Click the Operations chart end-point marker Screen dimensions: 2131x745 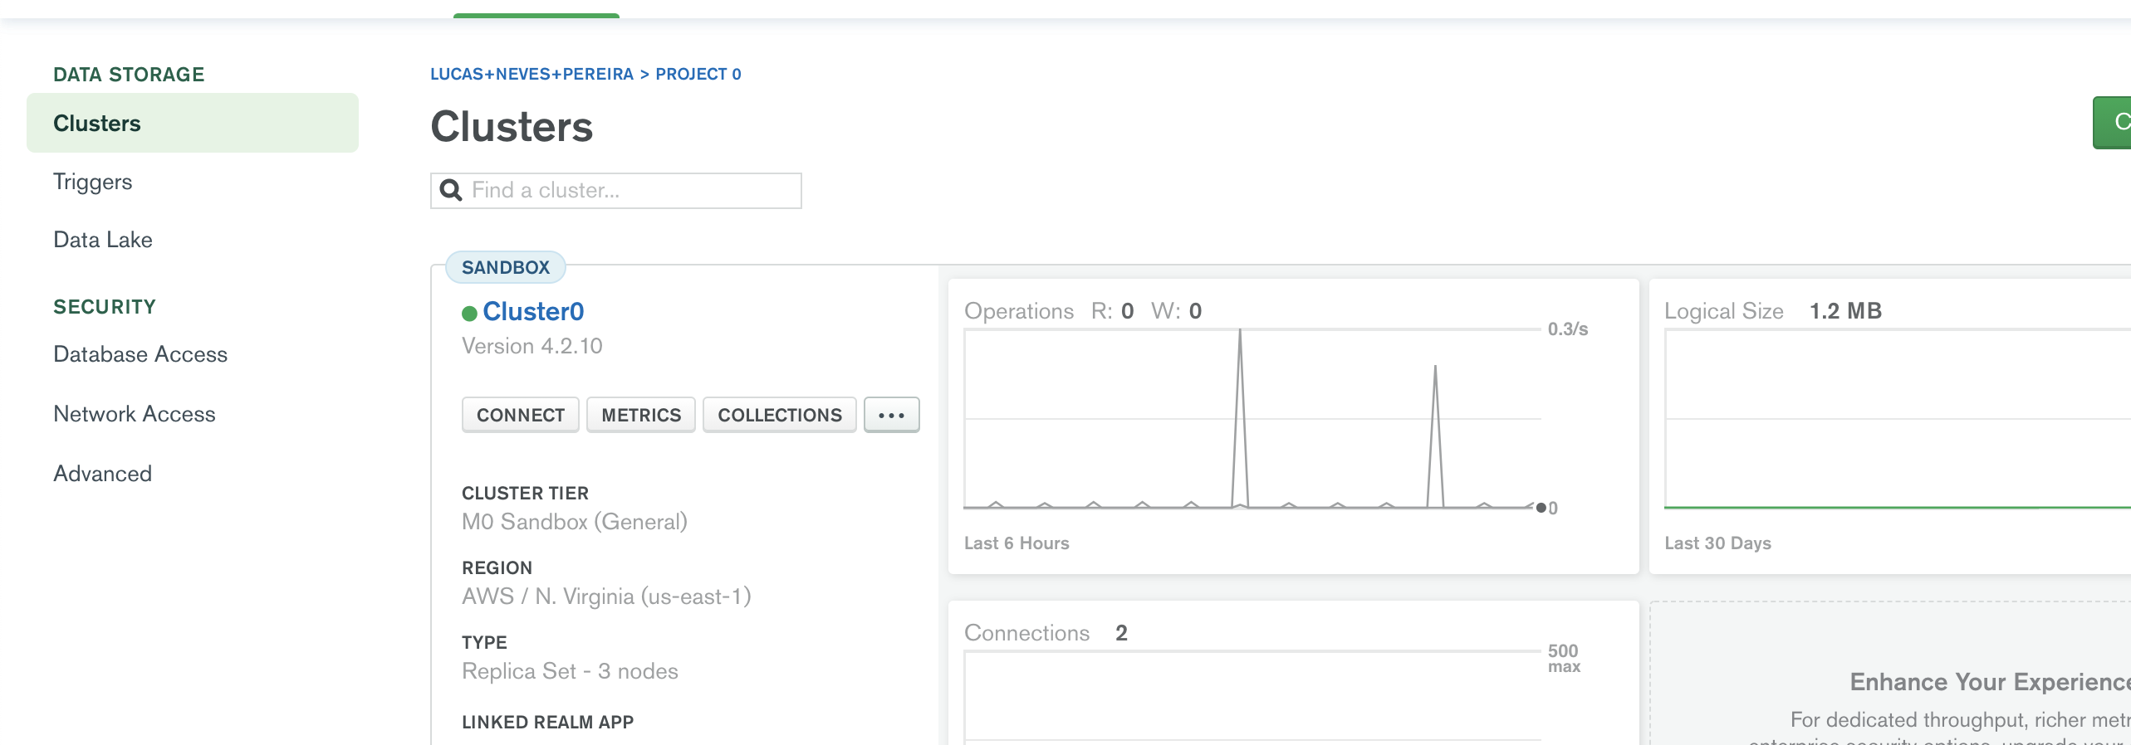pyautogui.click(x=1541, y=508)
